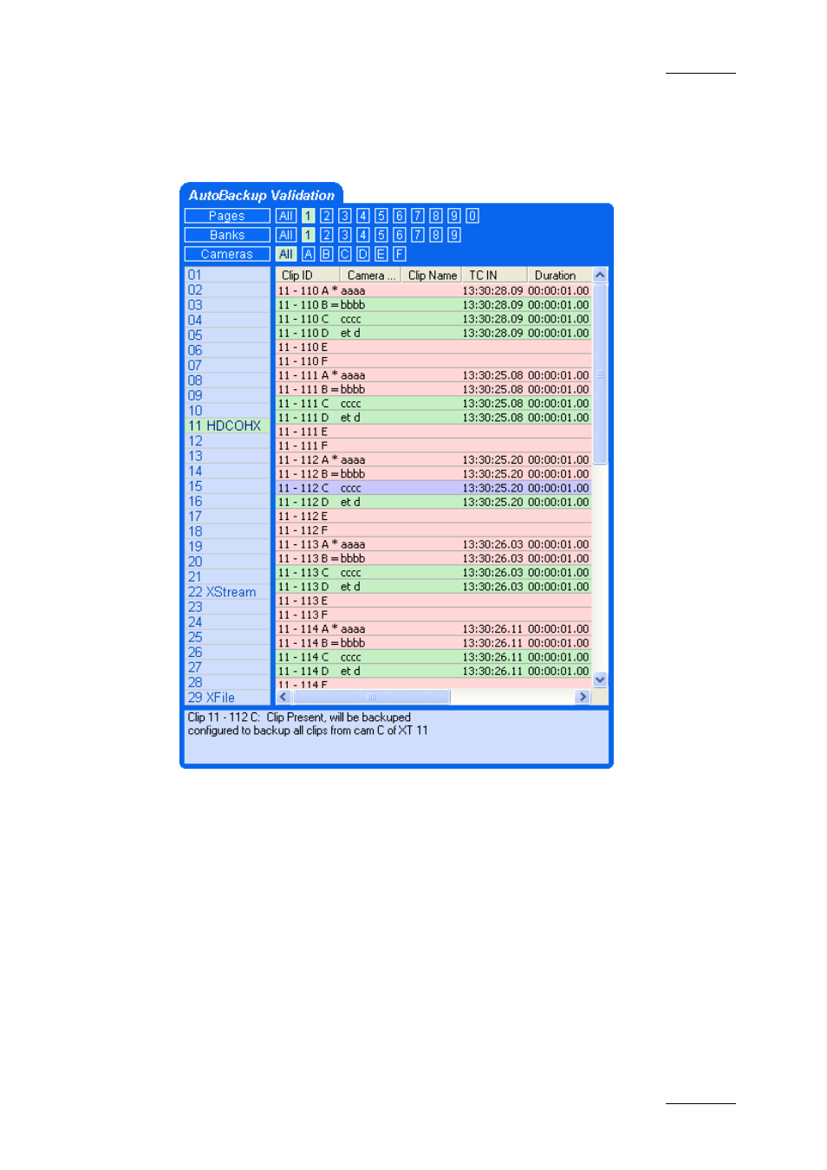Select clip row 11 - 113 A
The image size is (827, 1170).
click(433, 545)
